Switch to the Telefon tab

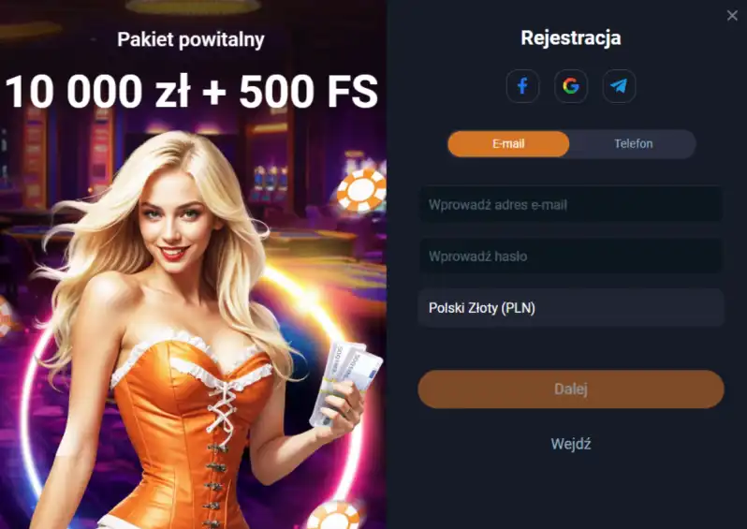coord(633,144)
